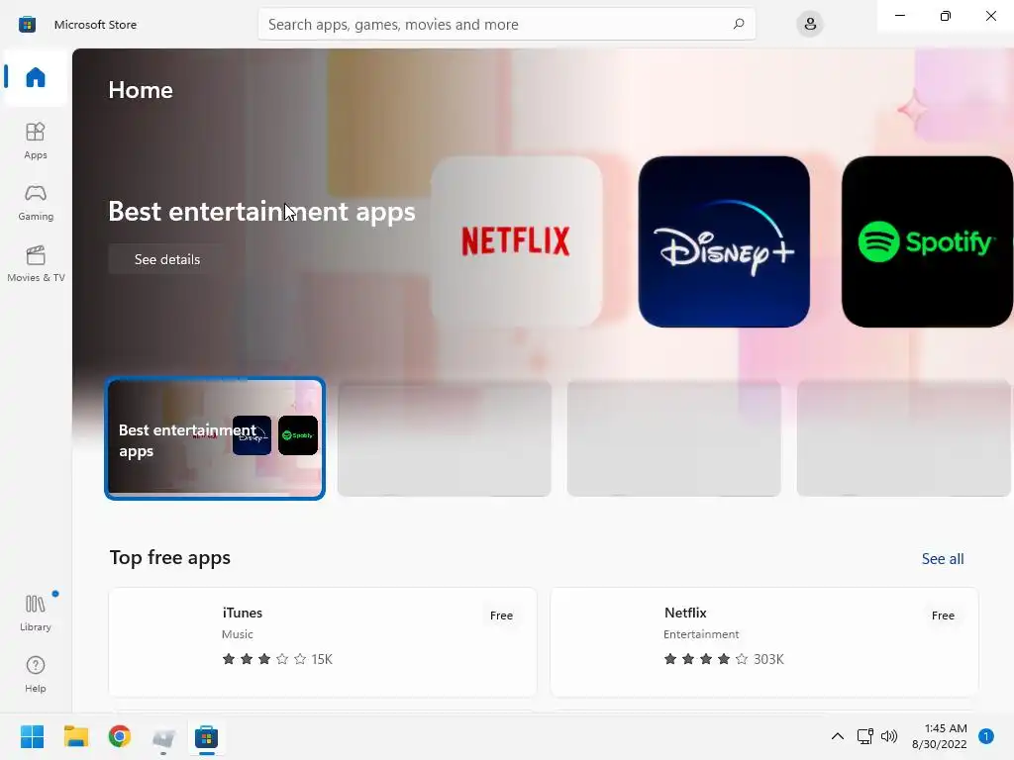The height and width of the screenshot is (760, 1014).
Task: Go to the Gaming section
Action: point(36,202)
